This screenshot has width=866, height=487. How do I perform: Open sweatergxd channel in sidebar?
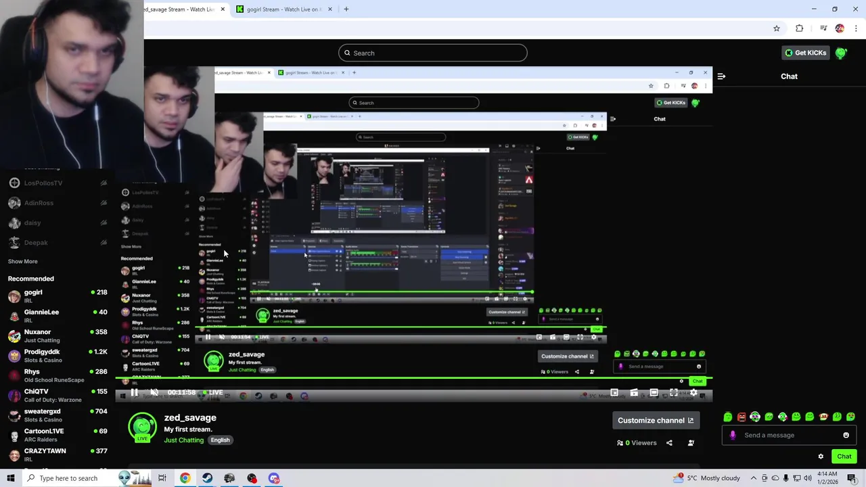coord(57,415)
